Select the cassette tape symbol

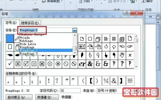[82, 47]
